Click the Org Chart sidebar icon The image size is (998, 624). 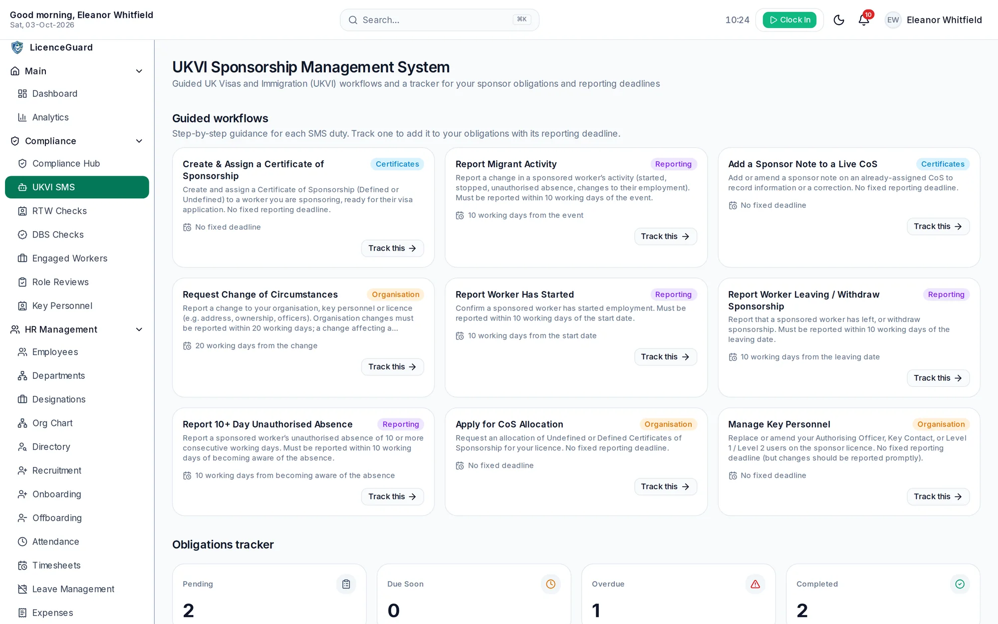click(x=22, y=423)
